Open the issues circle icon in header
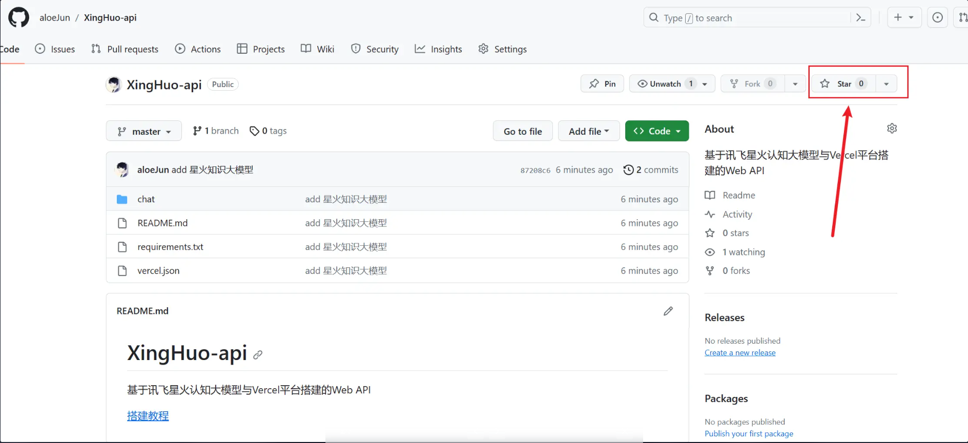 tap(937, 17)
